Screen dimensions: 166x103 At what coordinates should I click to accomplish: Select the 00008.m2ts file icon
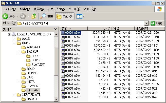63,46
